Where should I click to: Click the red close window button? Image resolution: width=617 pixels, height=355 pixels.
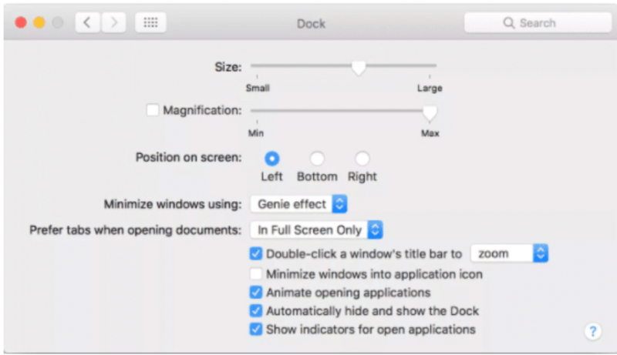pos(21,23)
